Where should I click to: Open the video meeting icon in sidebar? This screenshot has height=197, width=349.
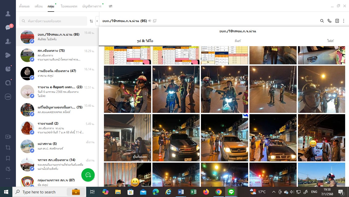[x=8, y=137]
